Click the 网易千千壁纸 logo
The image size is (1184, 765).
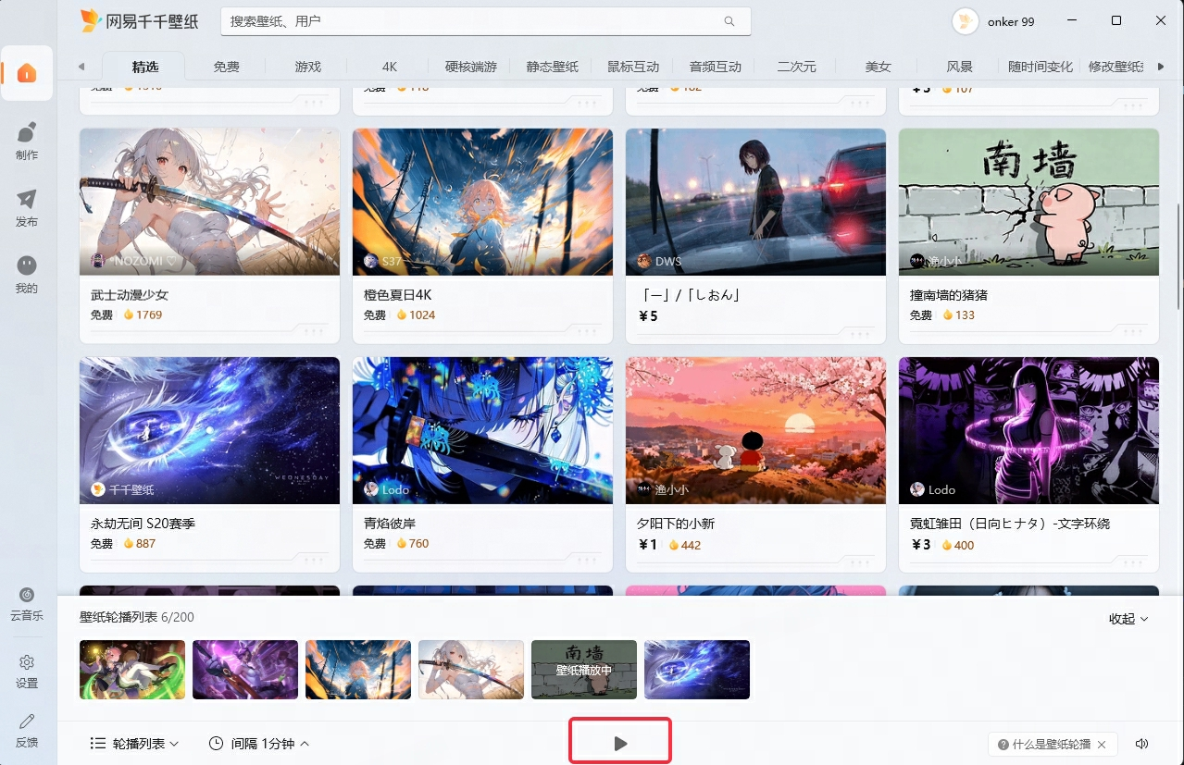tap(139, 20)
